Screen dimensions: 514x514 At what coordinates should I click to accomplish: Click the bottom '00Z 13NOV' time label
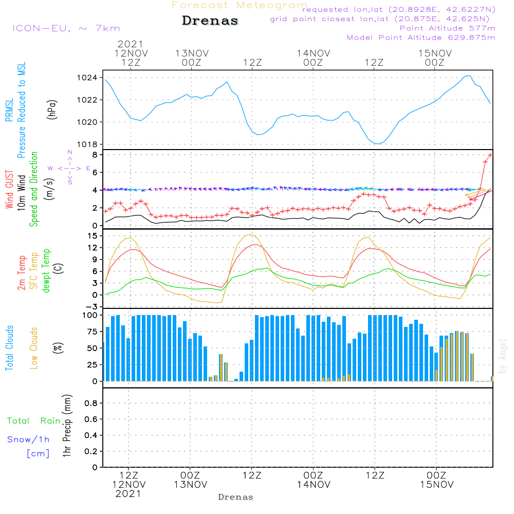191,480
